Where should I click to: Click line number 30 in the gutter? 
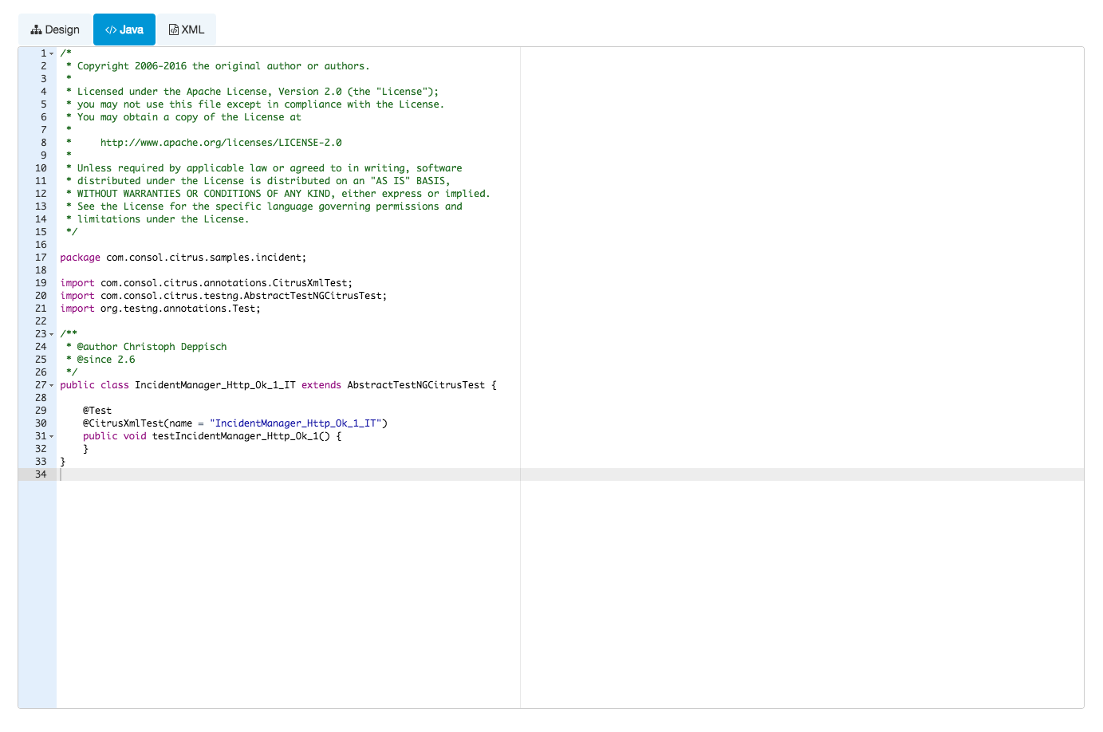tap(41, 423)
